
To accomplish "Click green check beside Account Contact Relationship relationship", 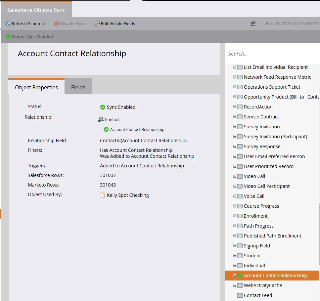I will tap(106, 129).
